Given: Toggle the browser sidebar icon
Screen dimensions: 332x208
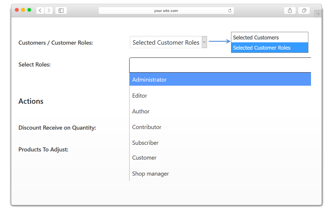Looking at the screenshot, I should point(61,10).
